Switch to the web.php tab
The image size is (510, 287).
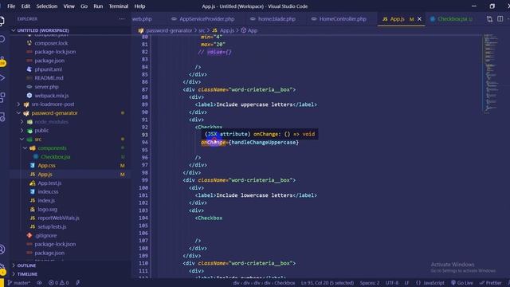(x=142, y=19)
